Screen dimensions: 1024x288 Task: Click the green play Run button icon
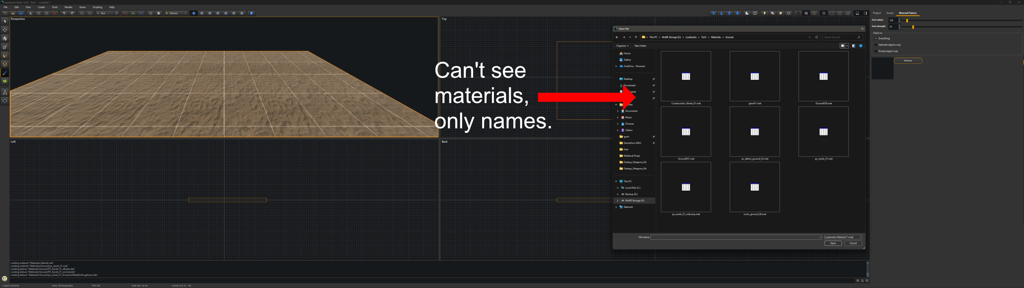167,13
